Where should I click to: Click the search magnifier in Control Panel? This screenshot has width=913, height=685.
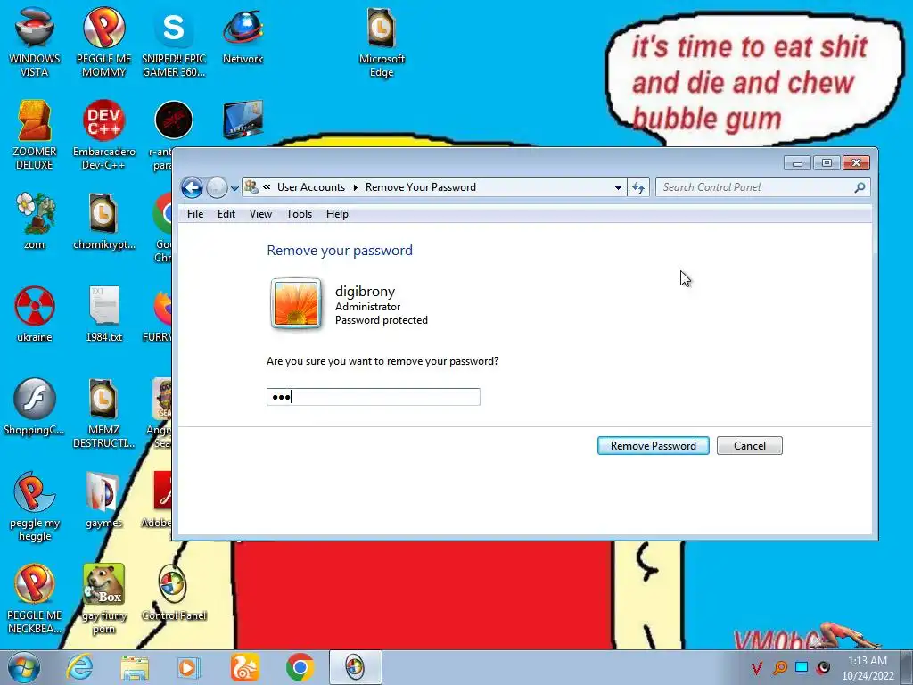(860, 187)
